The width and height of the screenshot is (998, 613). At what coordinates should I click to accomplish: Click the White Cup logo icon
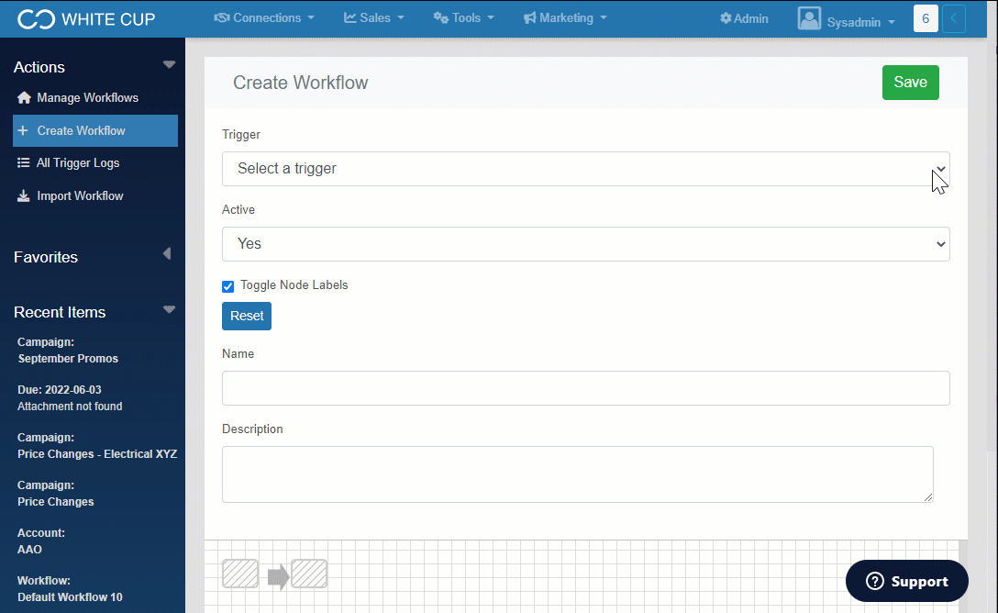pos(37,19)
